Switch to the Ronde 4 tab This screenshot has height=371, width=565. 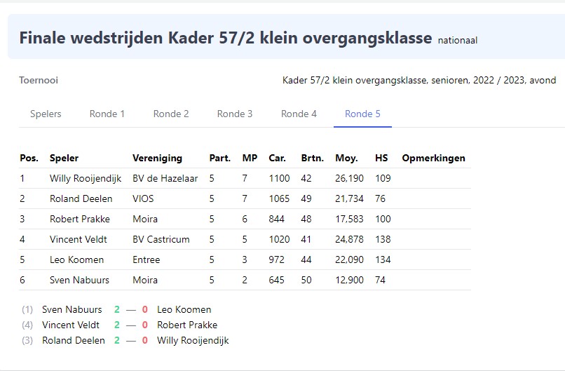coord(299,114)
